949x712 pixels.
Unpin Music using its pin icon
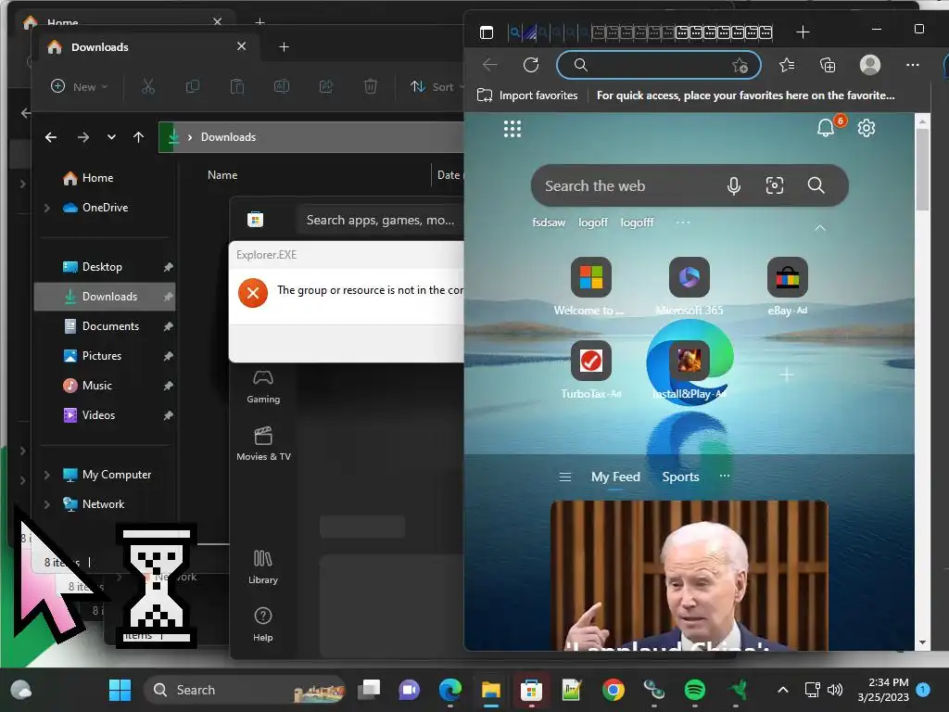click(169, 386)
